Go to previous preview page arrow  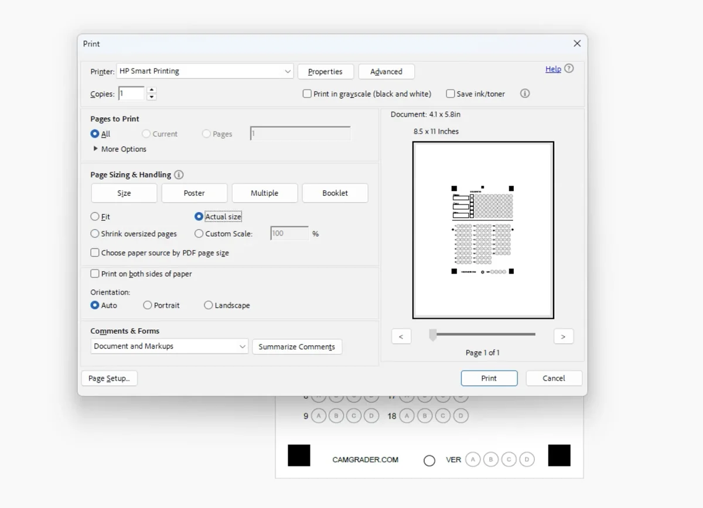pos(401,336)
